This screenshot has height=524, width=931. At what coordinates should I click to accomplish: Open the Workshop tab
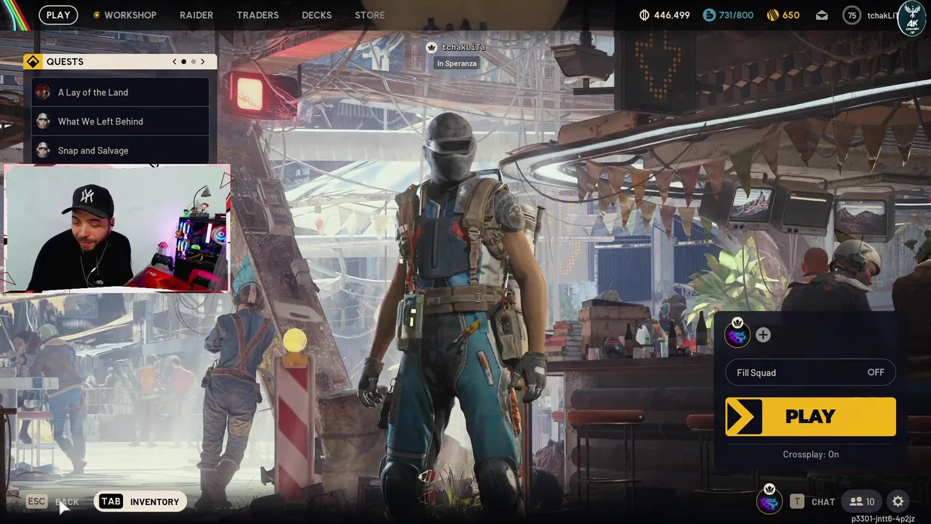[124, 15]
